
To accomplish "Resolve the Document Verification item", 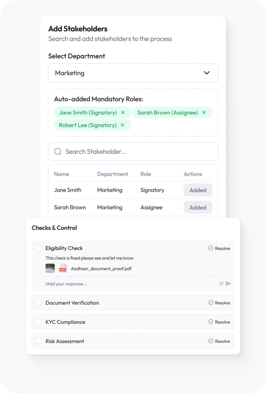I will pos(219,303).
